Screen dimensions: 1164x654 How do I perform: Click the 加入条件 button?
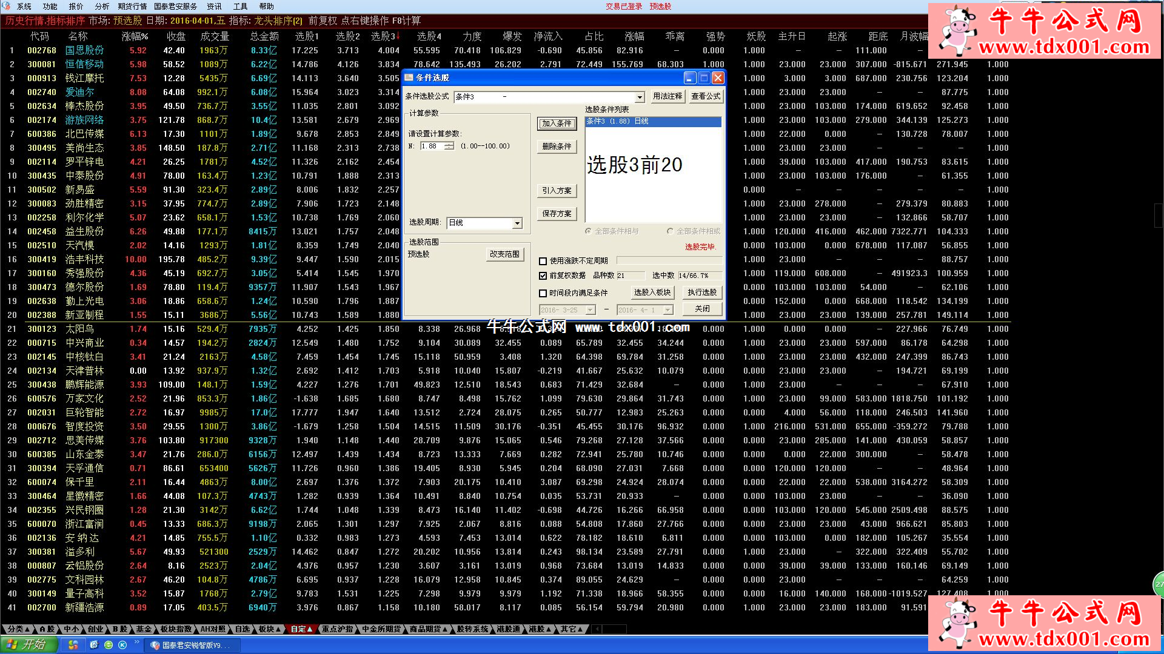point(557,123)
